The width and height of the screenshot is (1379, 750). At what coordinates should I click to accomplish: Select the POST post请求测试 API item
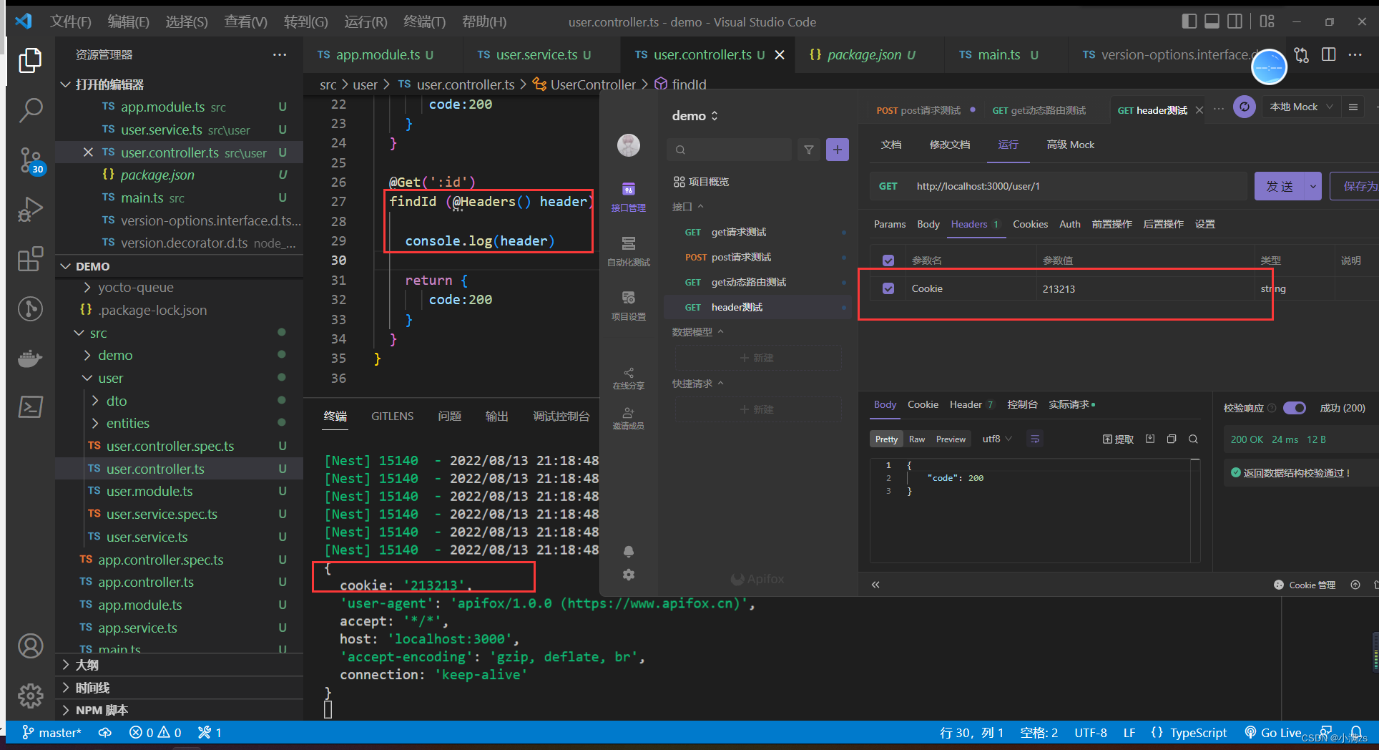758,257
